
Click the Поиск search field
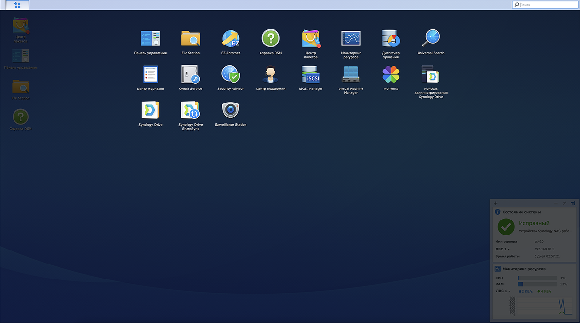(545, 4)
